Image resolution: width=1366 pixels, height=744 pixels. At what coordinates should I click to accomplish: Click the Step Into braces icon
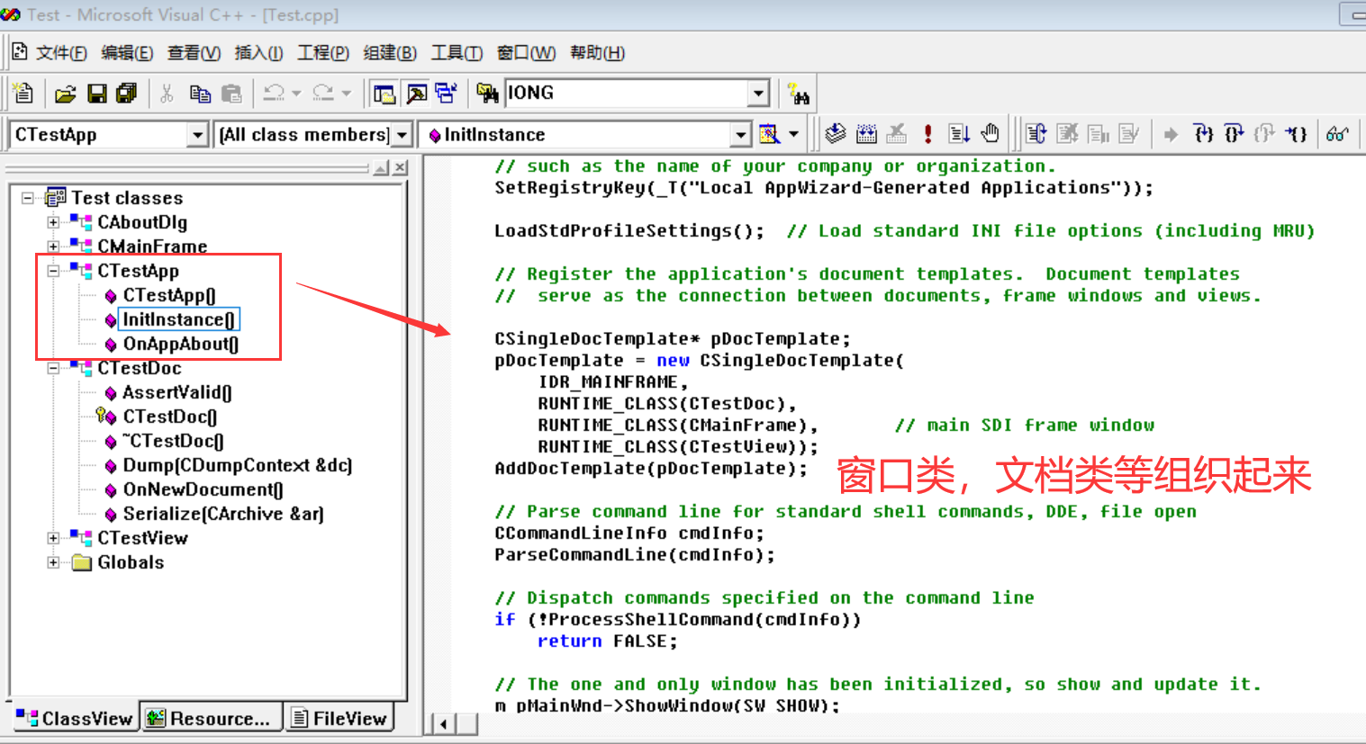coord(1203,134)
